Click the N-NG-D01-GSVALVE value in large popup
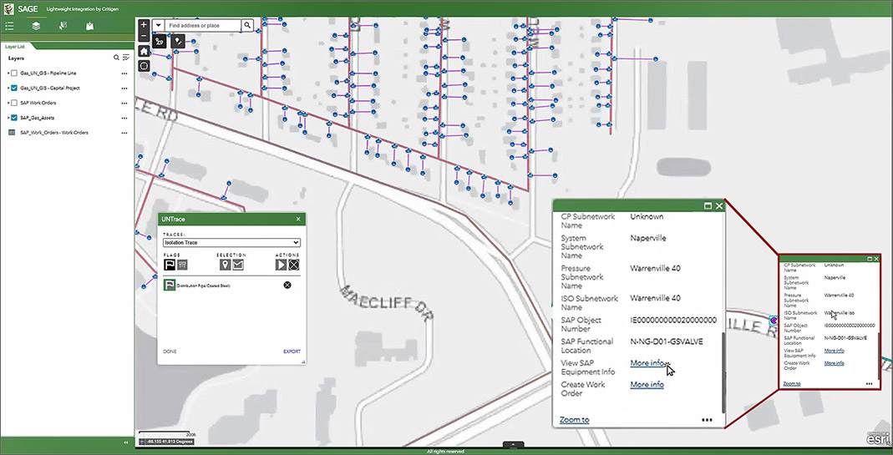Image resolution: width=893 pixels, height=455 pixels. click(667, 341)
